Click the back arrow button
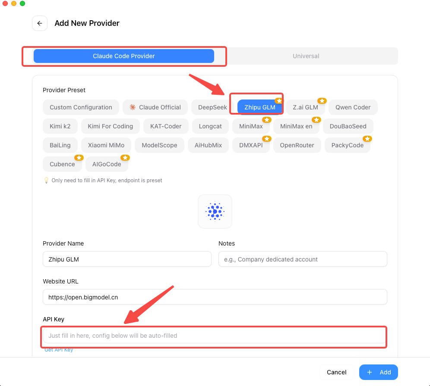Viewport: 430px width, 386px height. pyautogui.click(x=40, y=23)
